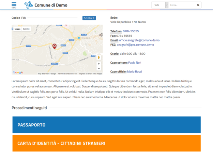Open the hamburger menu

click(14, 5)
